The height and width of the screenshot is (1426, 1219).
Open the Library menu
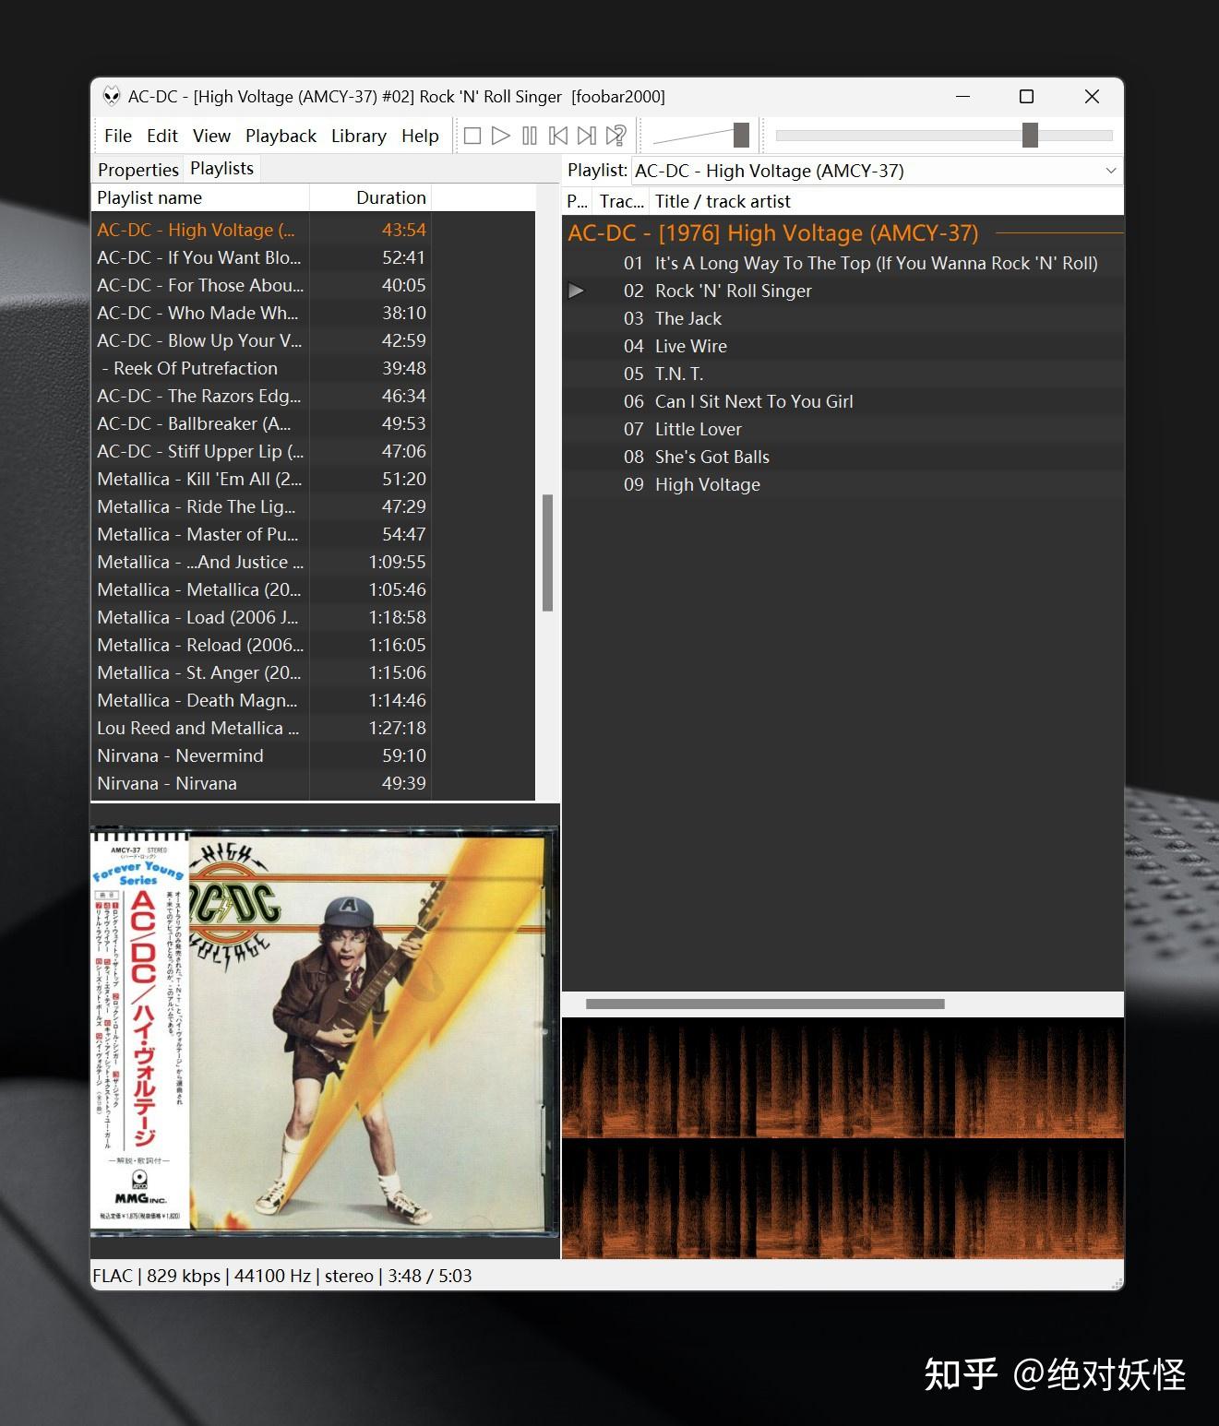point(358,137)
